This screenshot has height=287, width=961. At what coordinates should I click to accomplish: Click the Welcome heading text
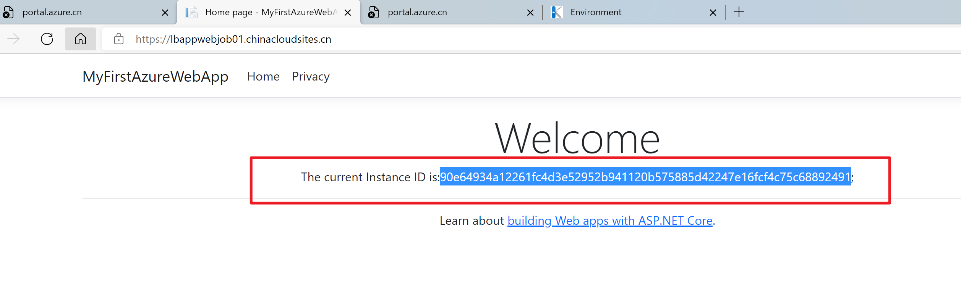pos(577,139)
